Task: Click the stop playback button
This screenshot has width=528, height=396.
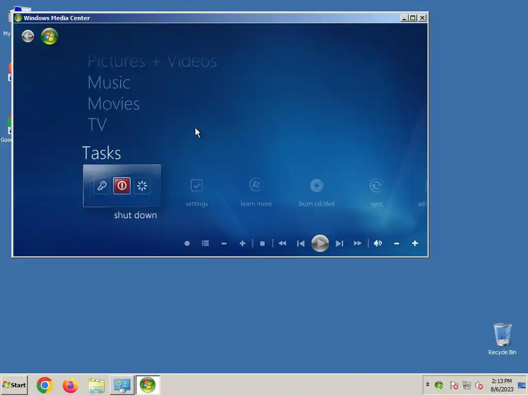Action: pos(262,243)
